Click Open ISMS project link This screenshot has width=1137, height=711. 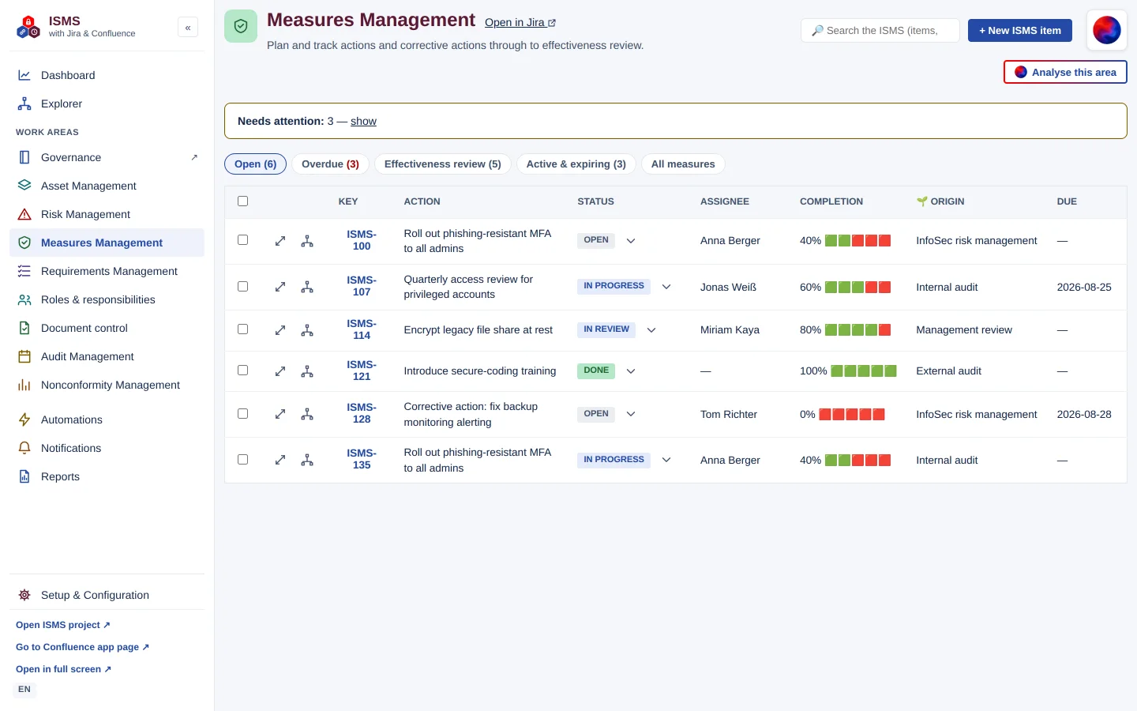tap(63, 625)
